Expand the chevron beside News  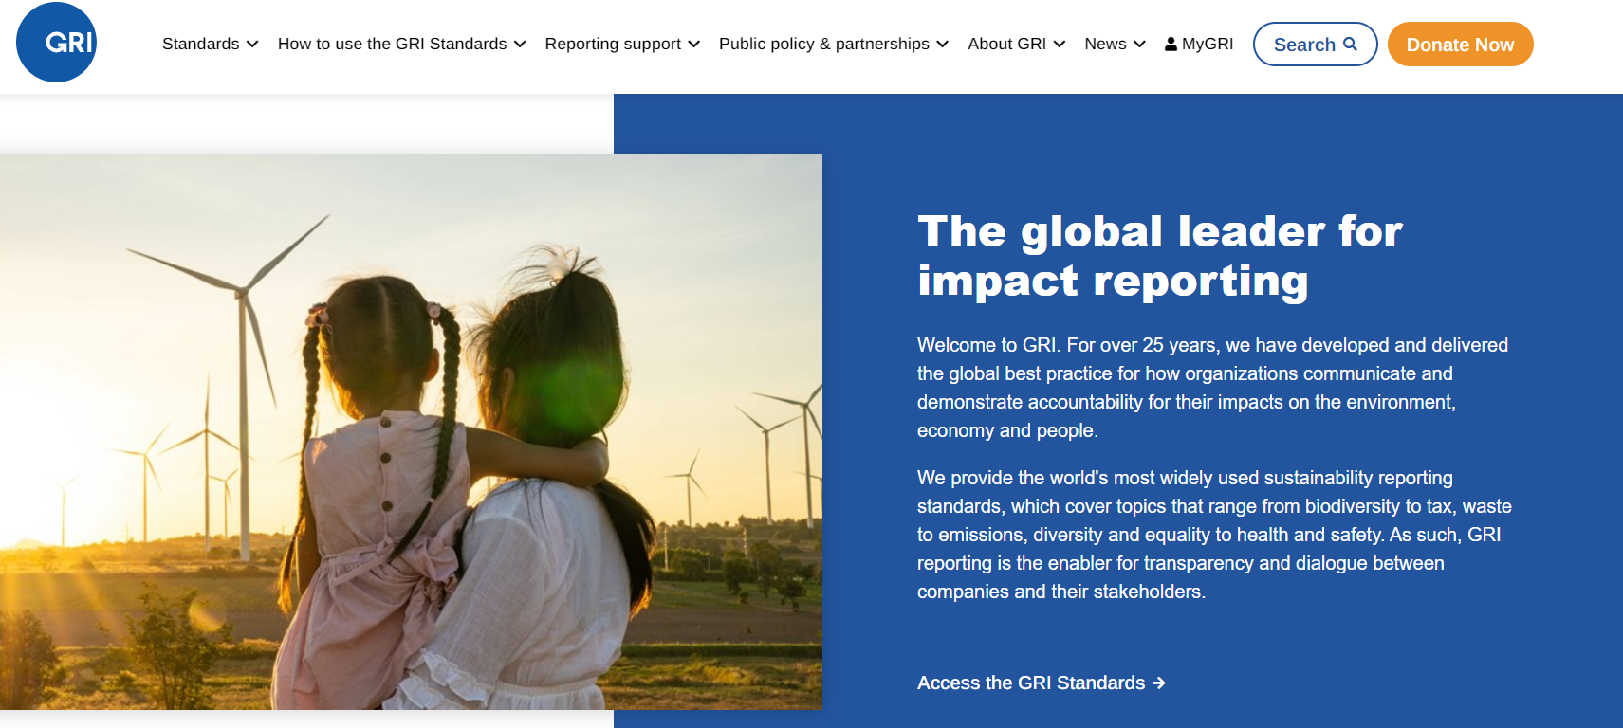coord(1139,45)
